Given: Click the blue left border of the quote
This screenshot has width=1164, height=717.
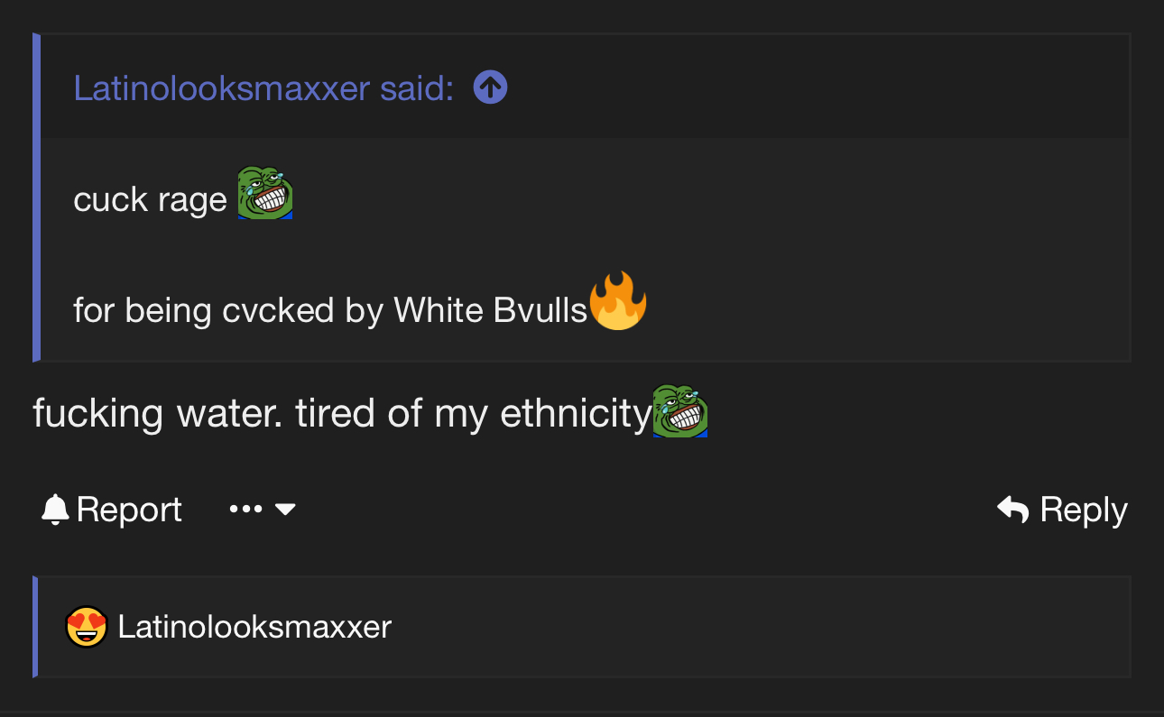Looking at the screenshot, I should 37,198.
